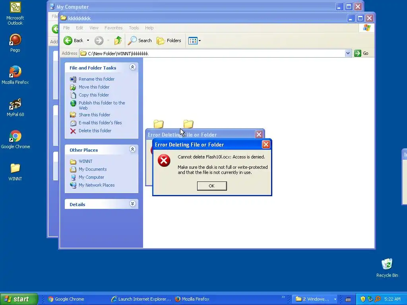This screenshot has height=305, width=407.
Task: Click Launch Internet Explorer taskbar item
Action: 141,299
